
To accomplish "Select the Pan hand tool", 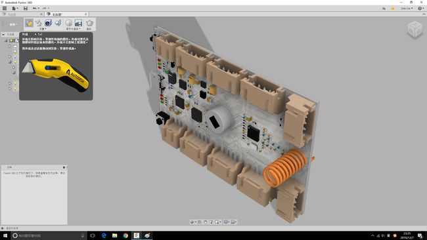I will coord(206,222).
